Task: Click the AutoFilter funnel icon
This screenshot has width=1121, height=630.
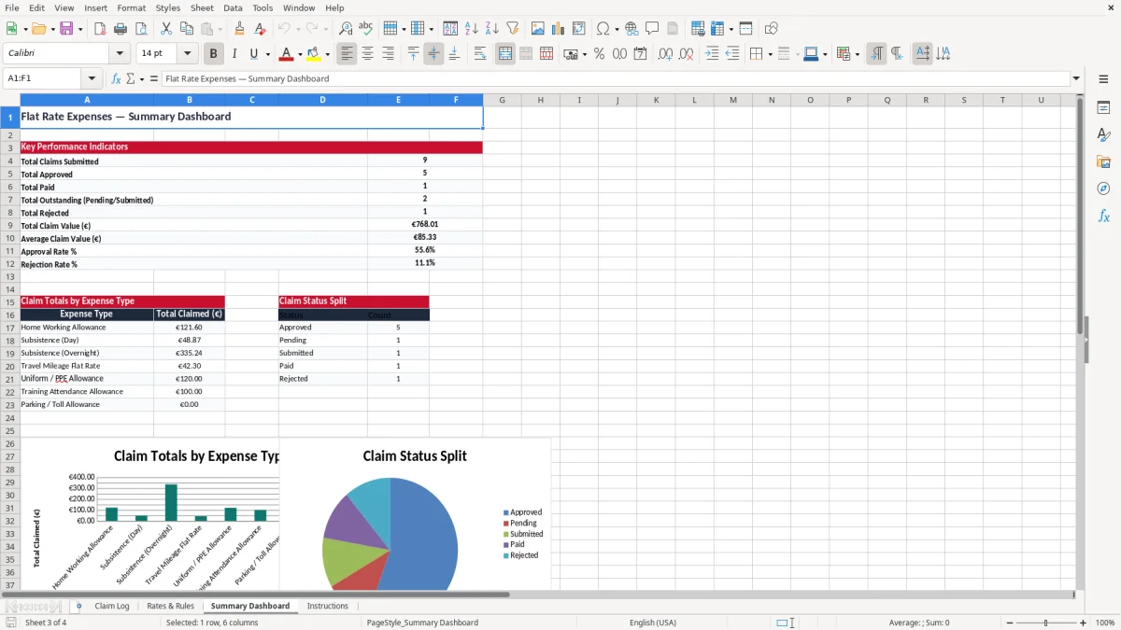Action: (513, 29)
